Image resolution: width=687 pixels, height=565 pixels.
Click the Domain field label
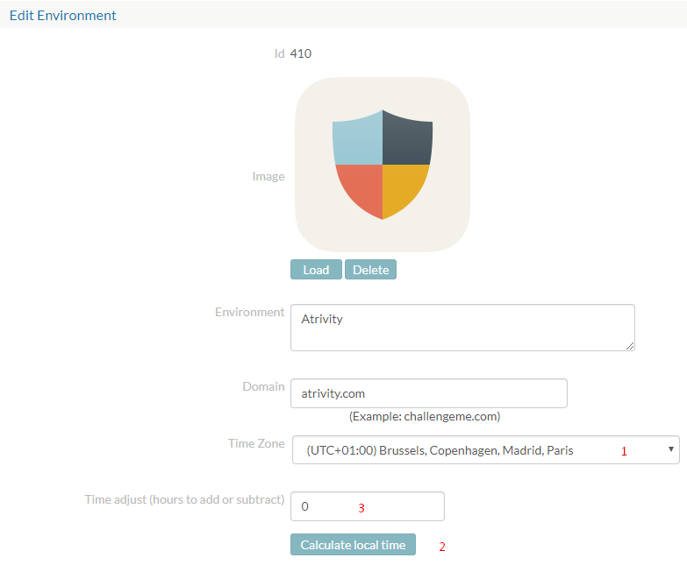point(264,386)
